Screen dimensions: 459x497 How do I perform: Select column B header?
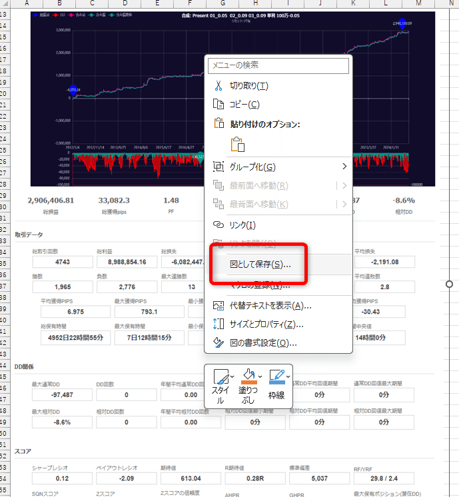(59, 3)
